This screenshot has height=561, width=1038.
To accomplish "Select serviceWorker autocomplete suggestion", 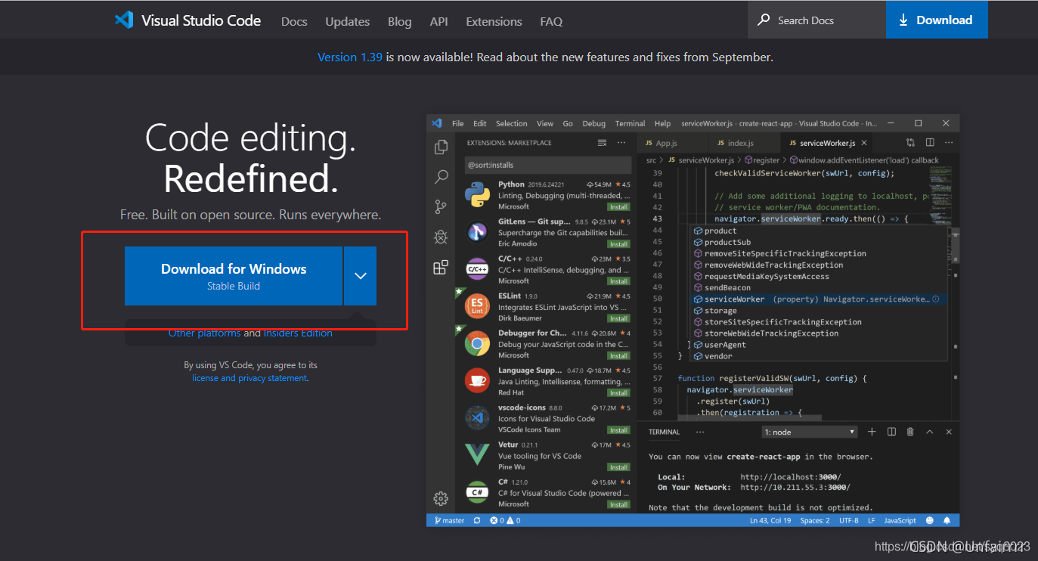I will click(816, 299).
